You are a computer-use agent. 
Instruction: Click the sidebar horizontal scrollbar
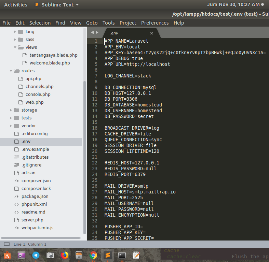[x=40, y=238]
